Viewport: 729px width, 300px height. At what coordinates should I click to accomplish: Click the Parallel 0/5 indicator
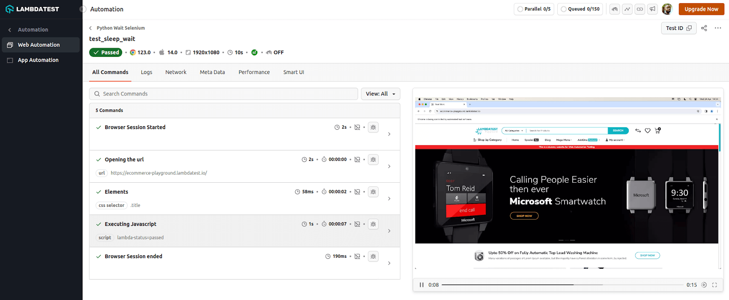pyautogui.click(x=534, y=9)
